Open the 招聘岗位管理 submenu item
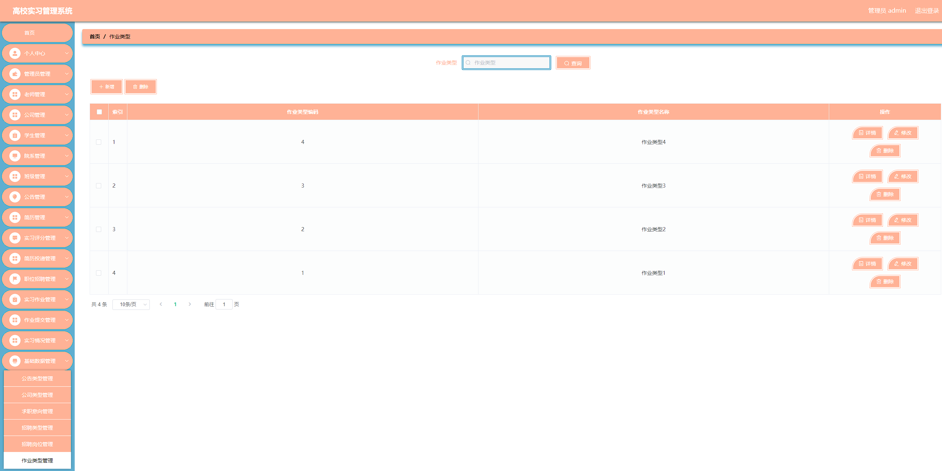 pyautogui.click(x=37, y=444)
